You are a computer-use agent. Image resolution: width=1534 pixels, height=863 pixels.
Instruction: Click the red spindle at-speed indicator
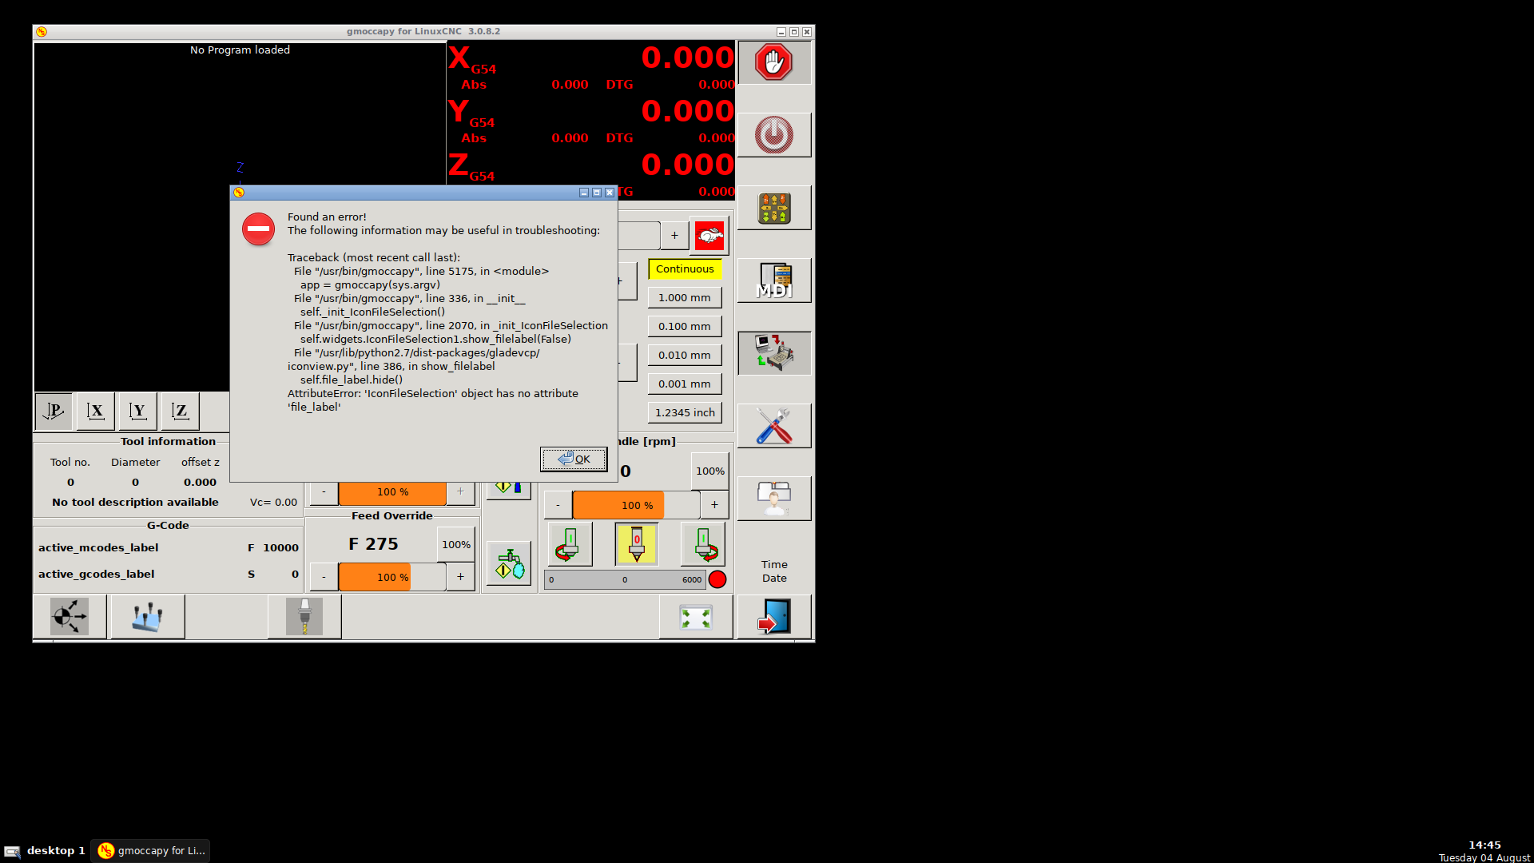tap(717, 580)
